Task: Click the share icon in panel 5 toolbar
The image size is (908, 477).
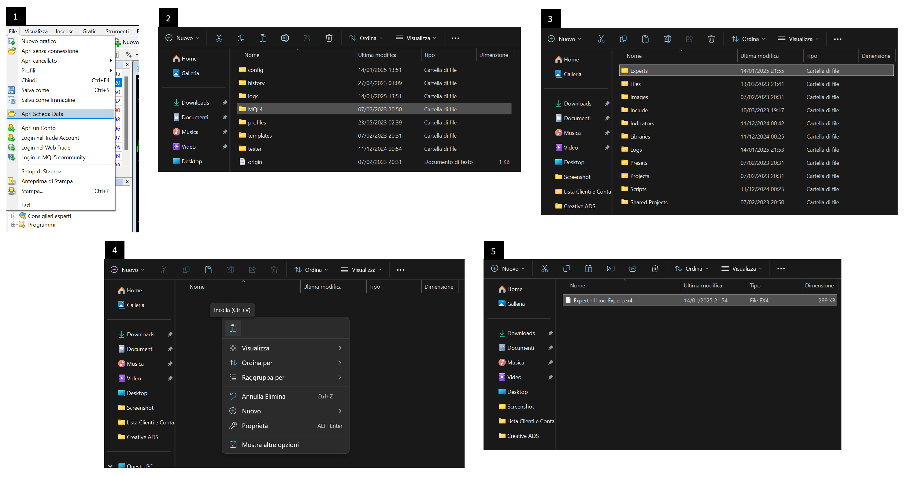Action: tap(633, 269)
